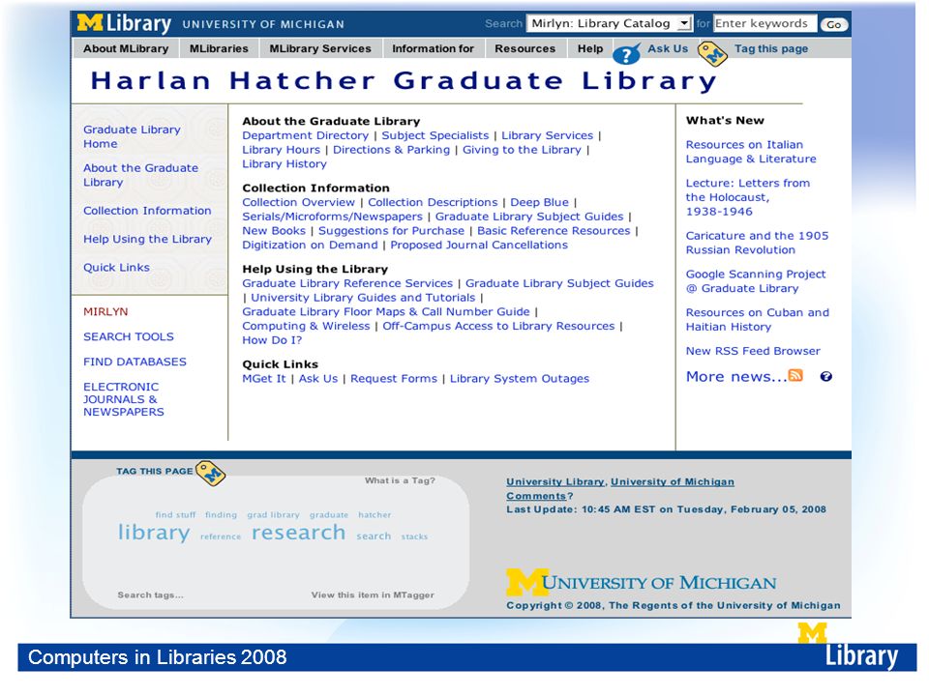The width and height of the screenshot is (929, 696).
Task: Open Help Using the Library sidebar link
Action: click(x=147, y=239)
